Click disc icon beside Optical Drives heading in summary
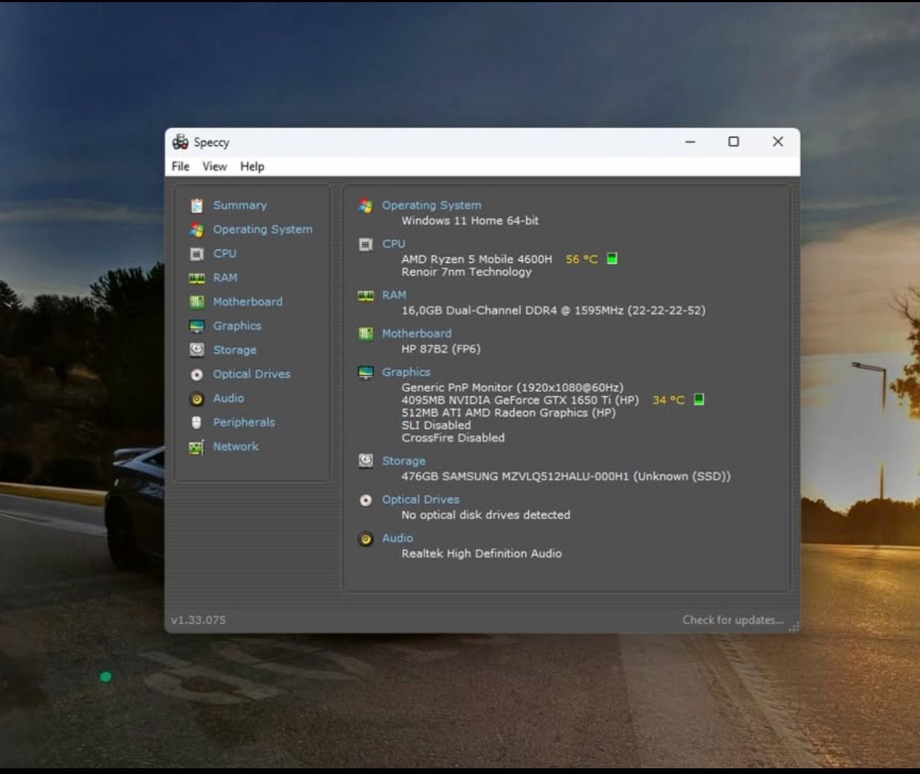Screen dimensions: 920x774 366,500
